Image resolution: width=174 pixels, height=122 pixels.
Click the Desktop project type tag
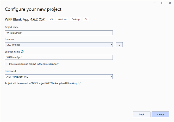point(76,19)
